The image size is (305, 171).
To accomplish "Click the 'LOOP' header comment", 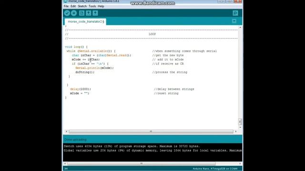I will [x=152, y=34].
